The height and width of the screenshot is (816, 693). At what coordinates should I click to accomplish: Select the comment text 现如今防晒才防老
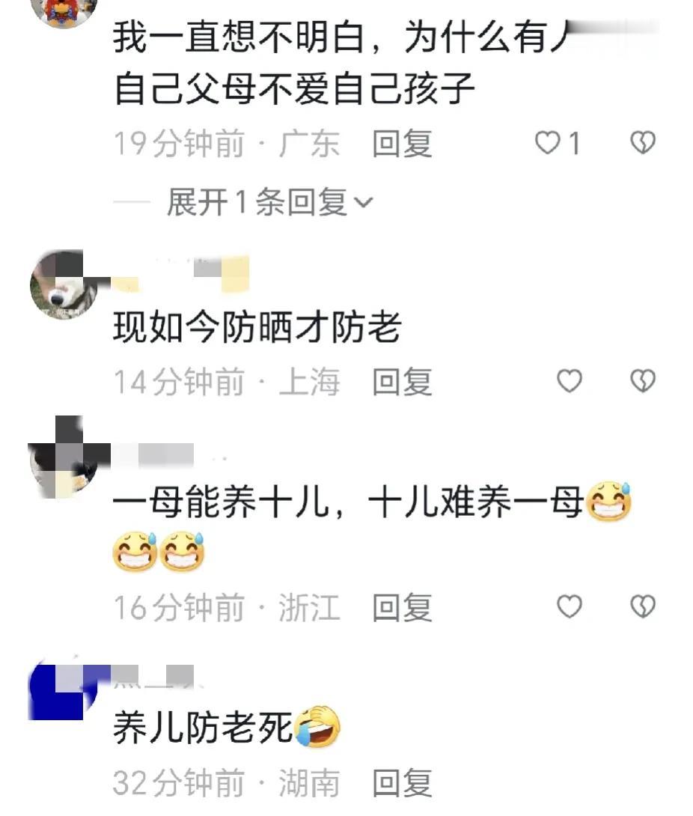257,327
